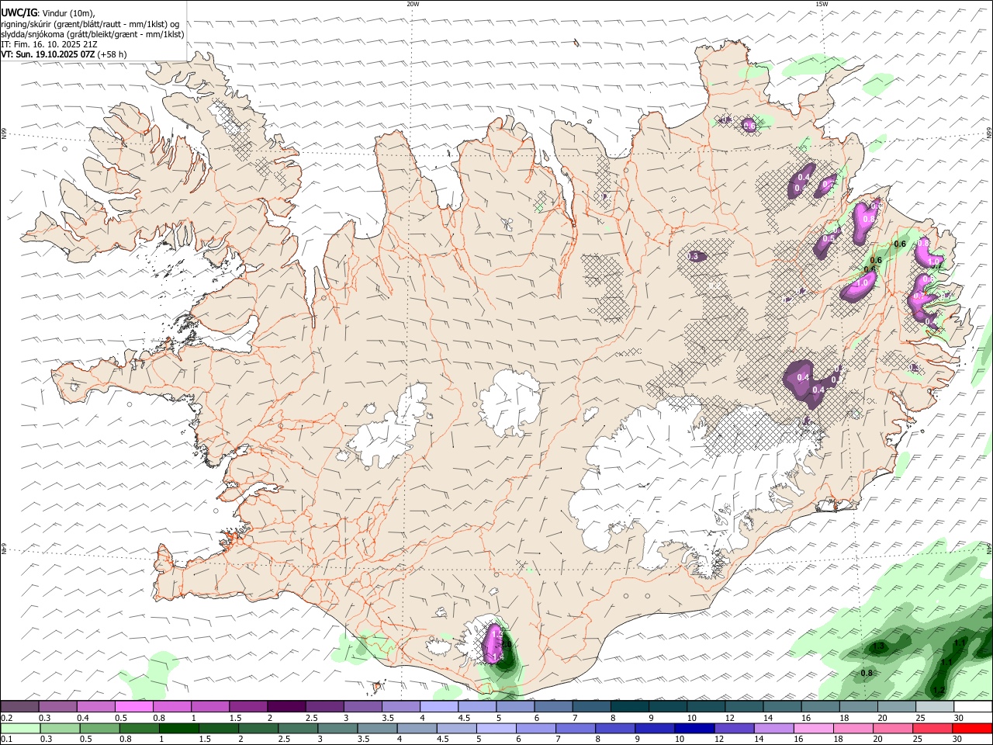Select dark teal snow-scale swatch between 8 and 9
993x745 pixels.
click(x=630, y=707)
